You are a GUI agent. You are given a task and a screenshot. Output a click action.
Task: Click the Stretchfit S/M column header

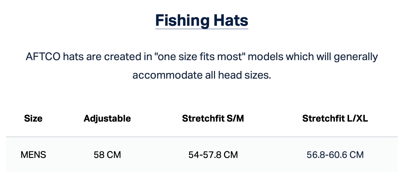tap(213, 119)
